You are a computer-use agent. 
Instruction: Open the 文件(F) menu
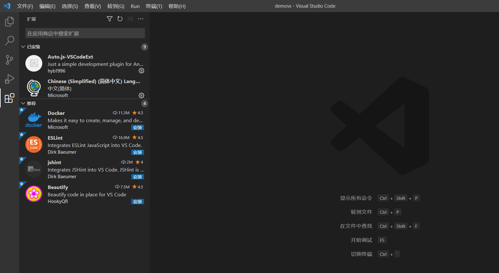[x=25, y=6]
